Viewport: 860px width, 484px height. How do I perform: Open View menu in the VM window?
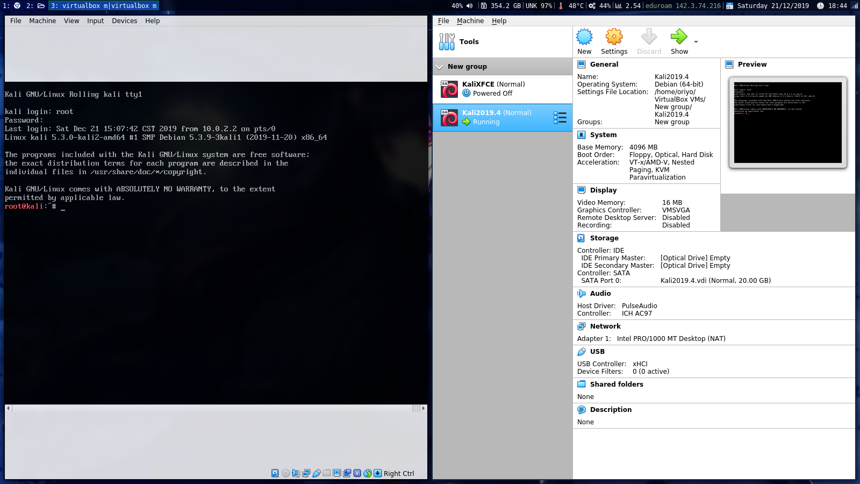pos(71,21)
